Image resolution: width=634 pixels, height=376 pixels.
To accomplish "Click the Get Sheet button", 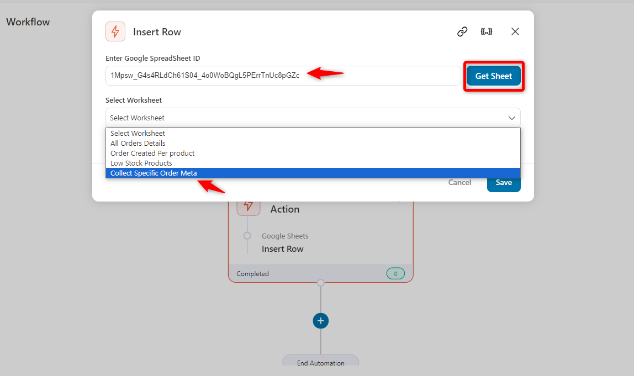I will [x=493, y=76].
